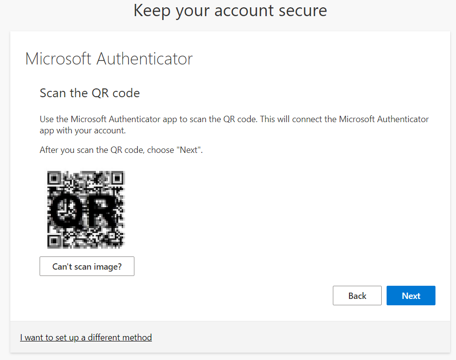Click the word "Keep" in the page heading
Screen dimensions: 456x360
tap(152, 11)
